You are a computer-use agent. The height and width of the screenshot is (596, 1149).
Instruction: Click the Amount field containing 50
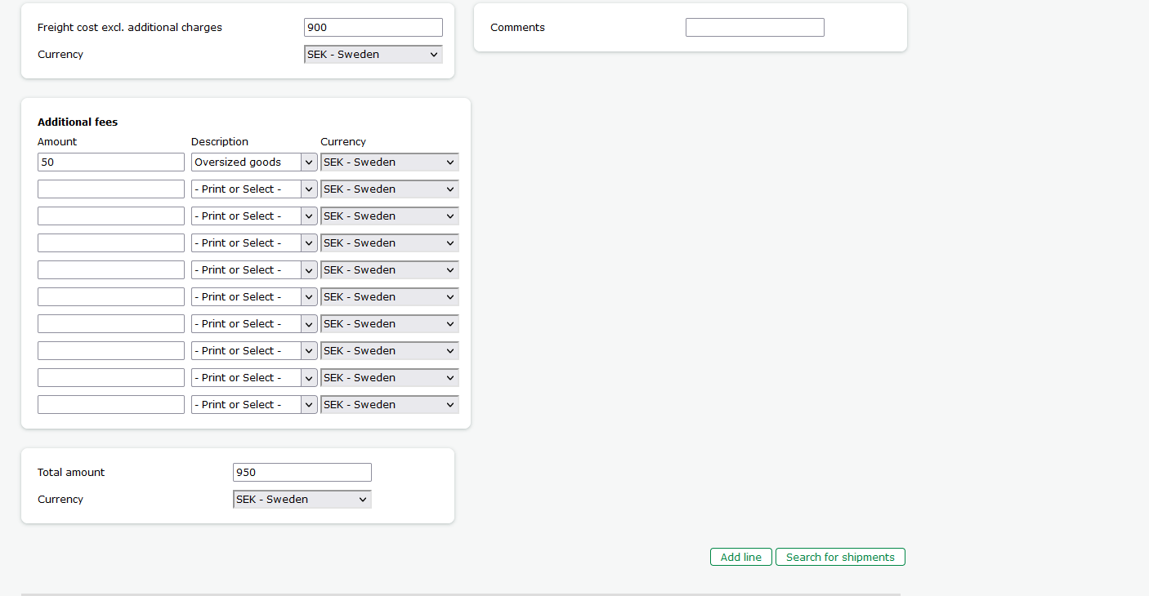(x=110, y=162)
